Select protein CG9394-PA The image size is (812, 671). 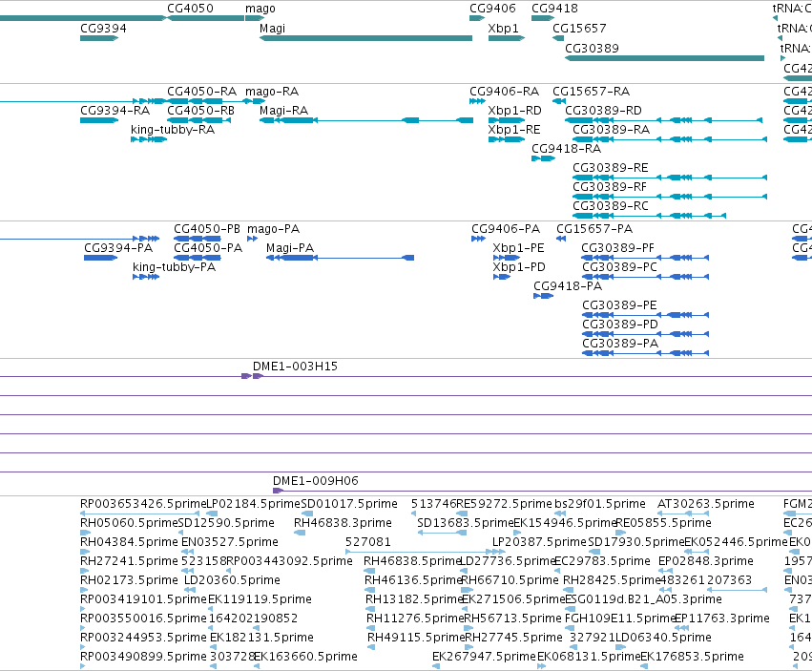[118, 247]
